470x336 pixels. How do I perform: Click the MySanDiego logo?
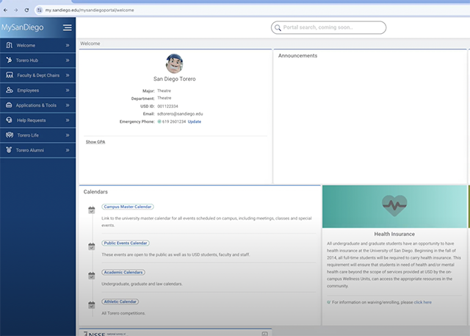(x=23, y=27)
